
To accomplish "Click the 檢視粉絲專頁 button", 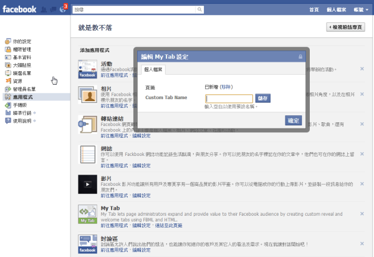I will pyautogui.click(x=345, y=27).
